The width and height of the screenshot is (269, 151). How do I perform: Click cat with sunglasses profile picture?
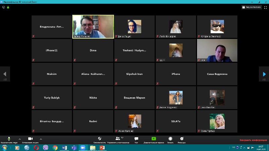pyautogui.click(x=217, y=27)
